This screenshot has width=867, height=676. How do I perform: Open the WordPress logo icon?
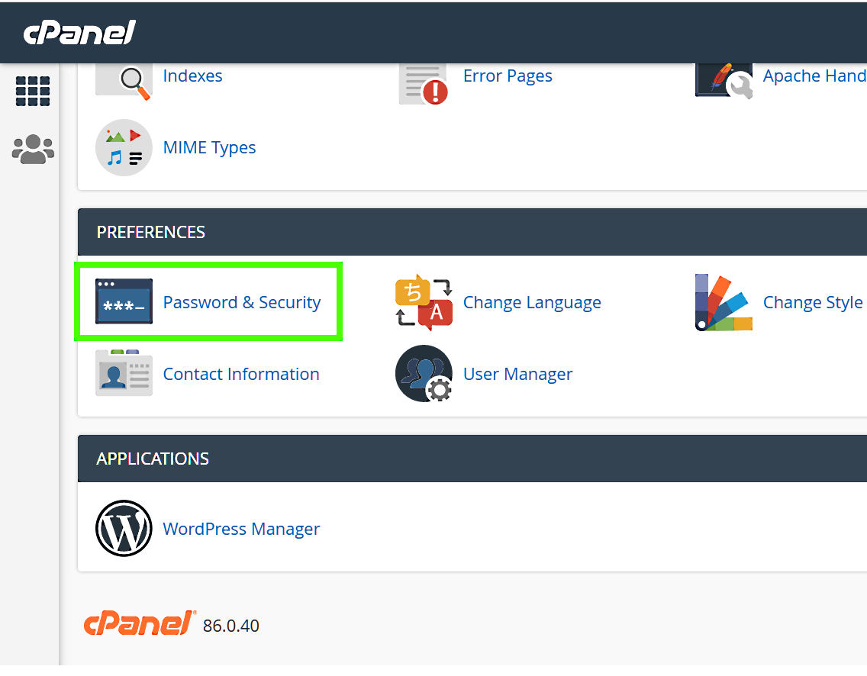(x=124, y=529)
